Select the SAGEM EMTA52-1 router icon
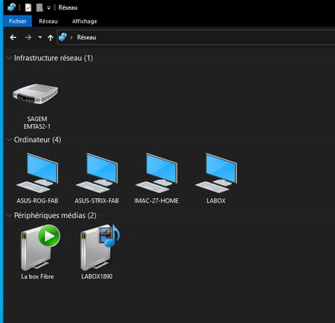Screen dimensions: 335x323 point(36,95)
